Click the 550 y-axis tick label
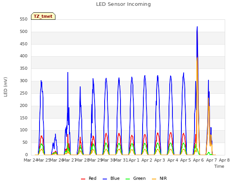The height and width of the screenshot is (186, 248). [24, 19]
